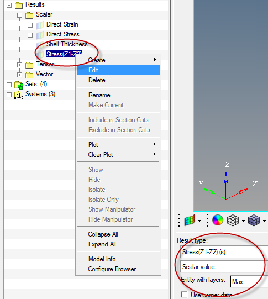Image resolution: width=268 pixels, height=299 pixels.
Task: Click the color wheel icon
Action: tap(218, 220)
